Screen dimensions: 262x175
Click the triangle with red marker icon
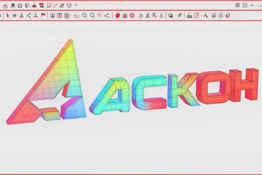[36, 16]
